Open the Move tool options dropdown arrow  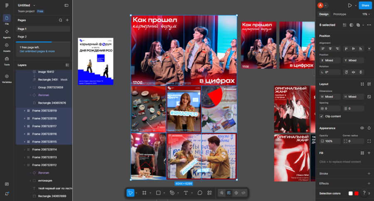tap(136, 193)
